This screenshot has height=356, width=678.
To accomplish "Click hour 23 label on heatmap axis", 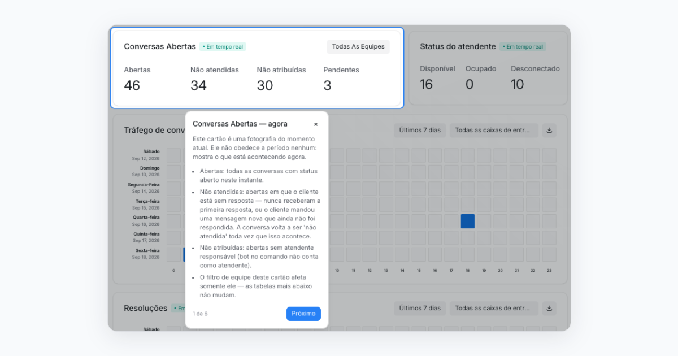I will (549, 271).
